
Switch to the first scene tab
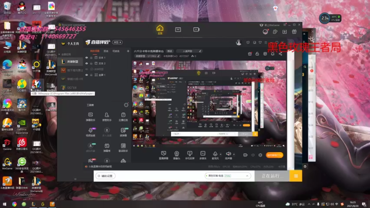pos(95,51)
